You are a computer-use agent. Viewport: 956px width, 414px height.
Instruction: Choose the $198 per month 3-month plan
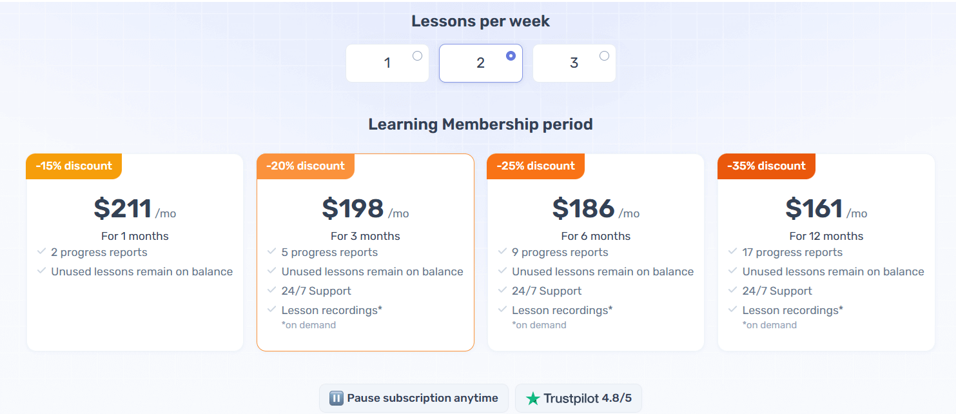[365, 210]
